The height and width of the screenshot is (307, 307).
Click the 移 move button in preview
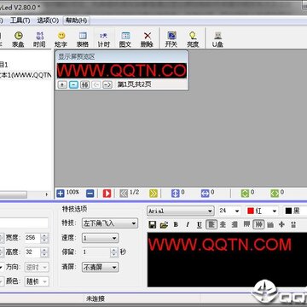[x=84, y=84]
